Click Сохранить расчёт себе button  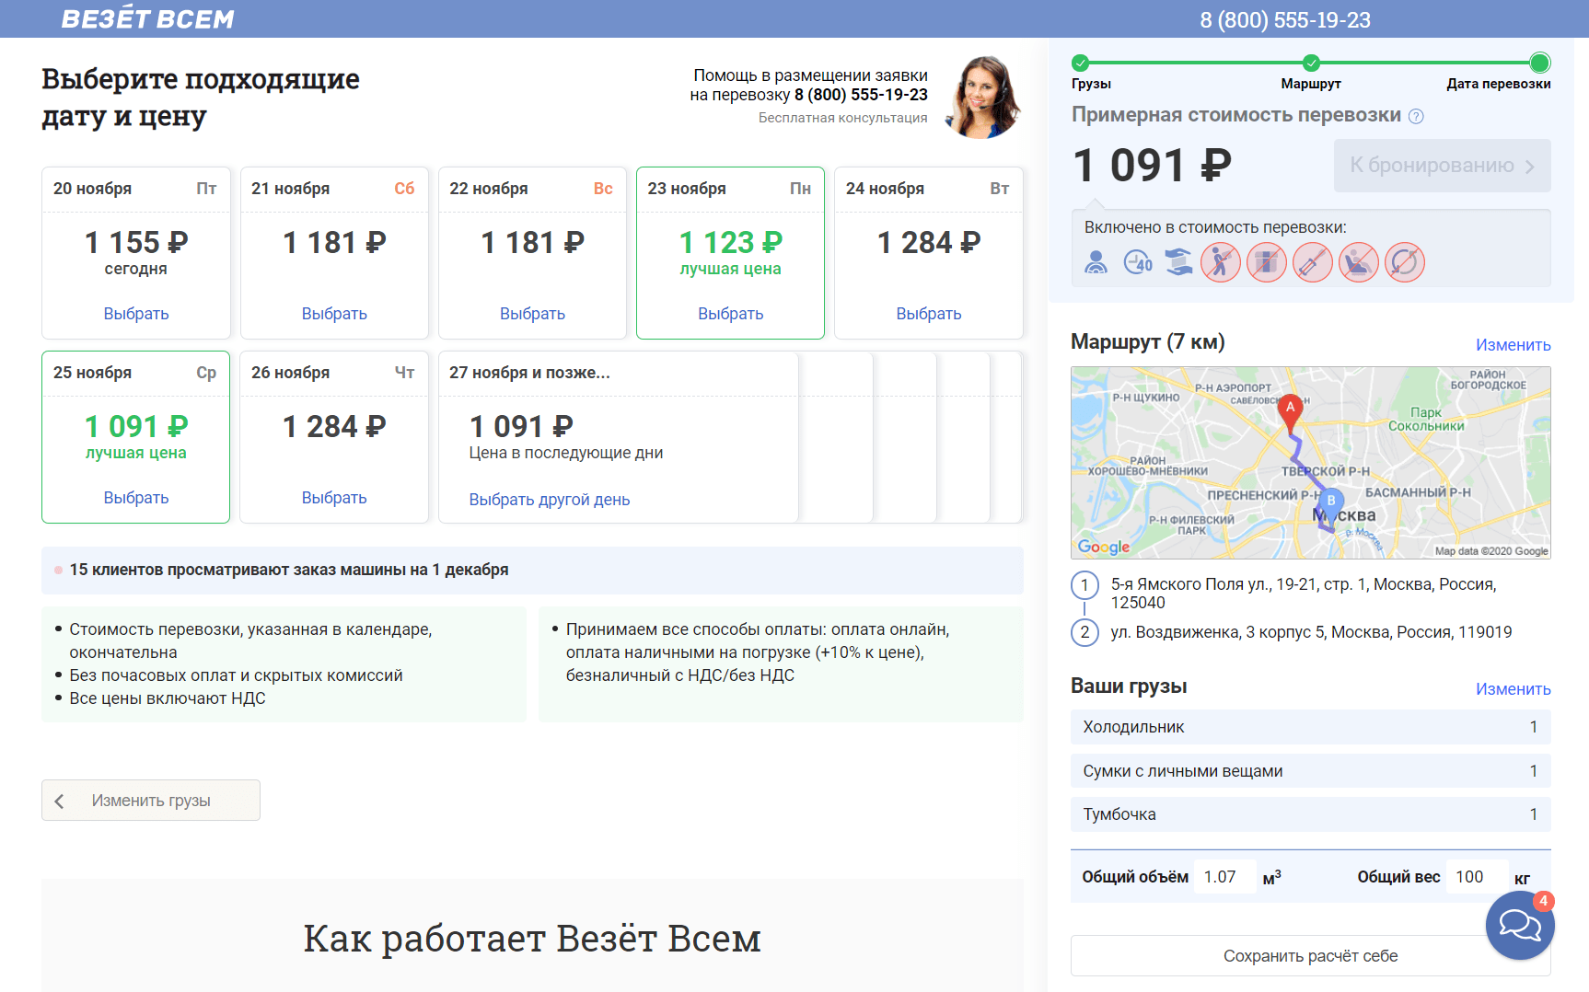pos(1310,956)
